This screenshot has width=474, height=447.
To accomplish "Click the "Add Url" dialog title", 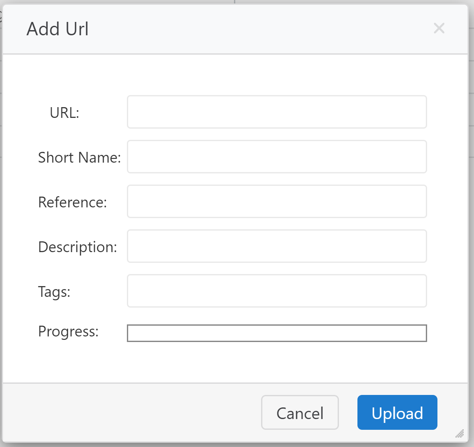I will (58, 29).
